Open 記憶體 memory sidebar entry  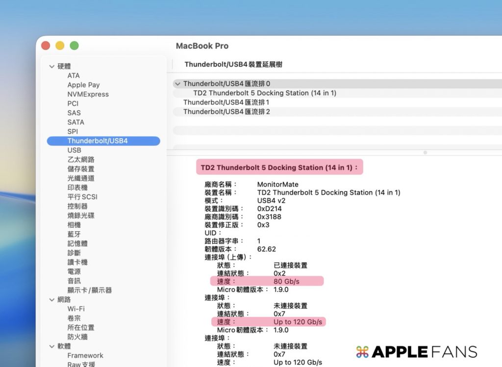tap(77, 244)
